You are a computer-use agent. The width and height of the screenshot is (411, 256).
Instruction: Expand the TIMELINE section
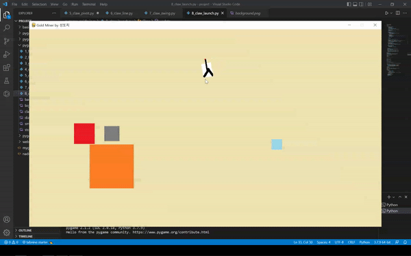point(25,236)
